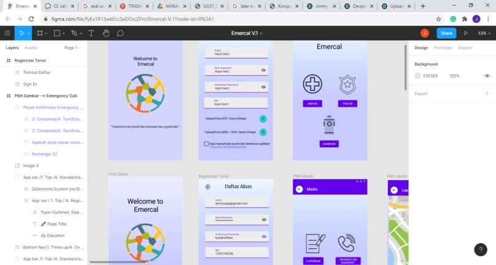This screenshot has height=265, width=496.
Task: Select the Pen tool
Action: click(x=74, y=33)
